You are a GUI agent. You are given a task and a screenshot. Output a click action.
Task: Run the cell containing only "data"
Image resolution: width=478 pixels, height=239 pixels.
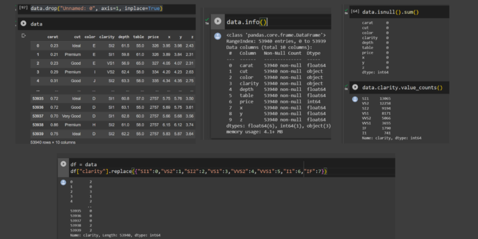click(x=24, y=24)
